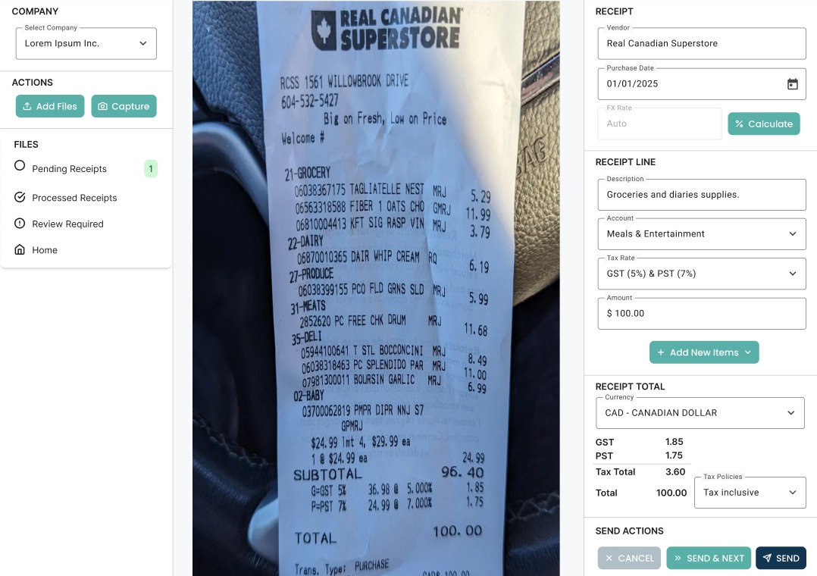Click the Review Required alert icon

20,223
